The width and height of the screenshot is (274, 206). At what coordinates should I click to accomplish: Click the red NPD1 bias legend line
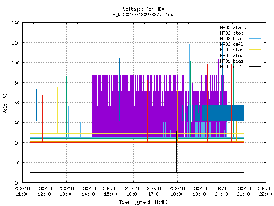(255, 61)
